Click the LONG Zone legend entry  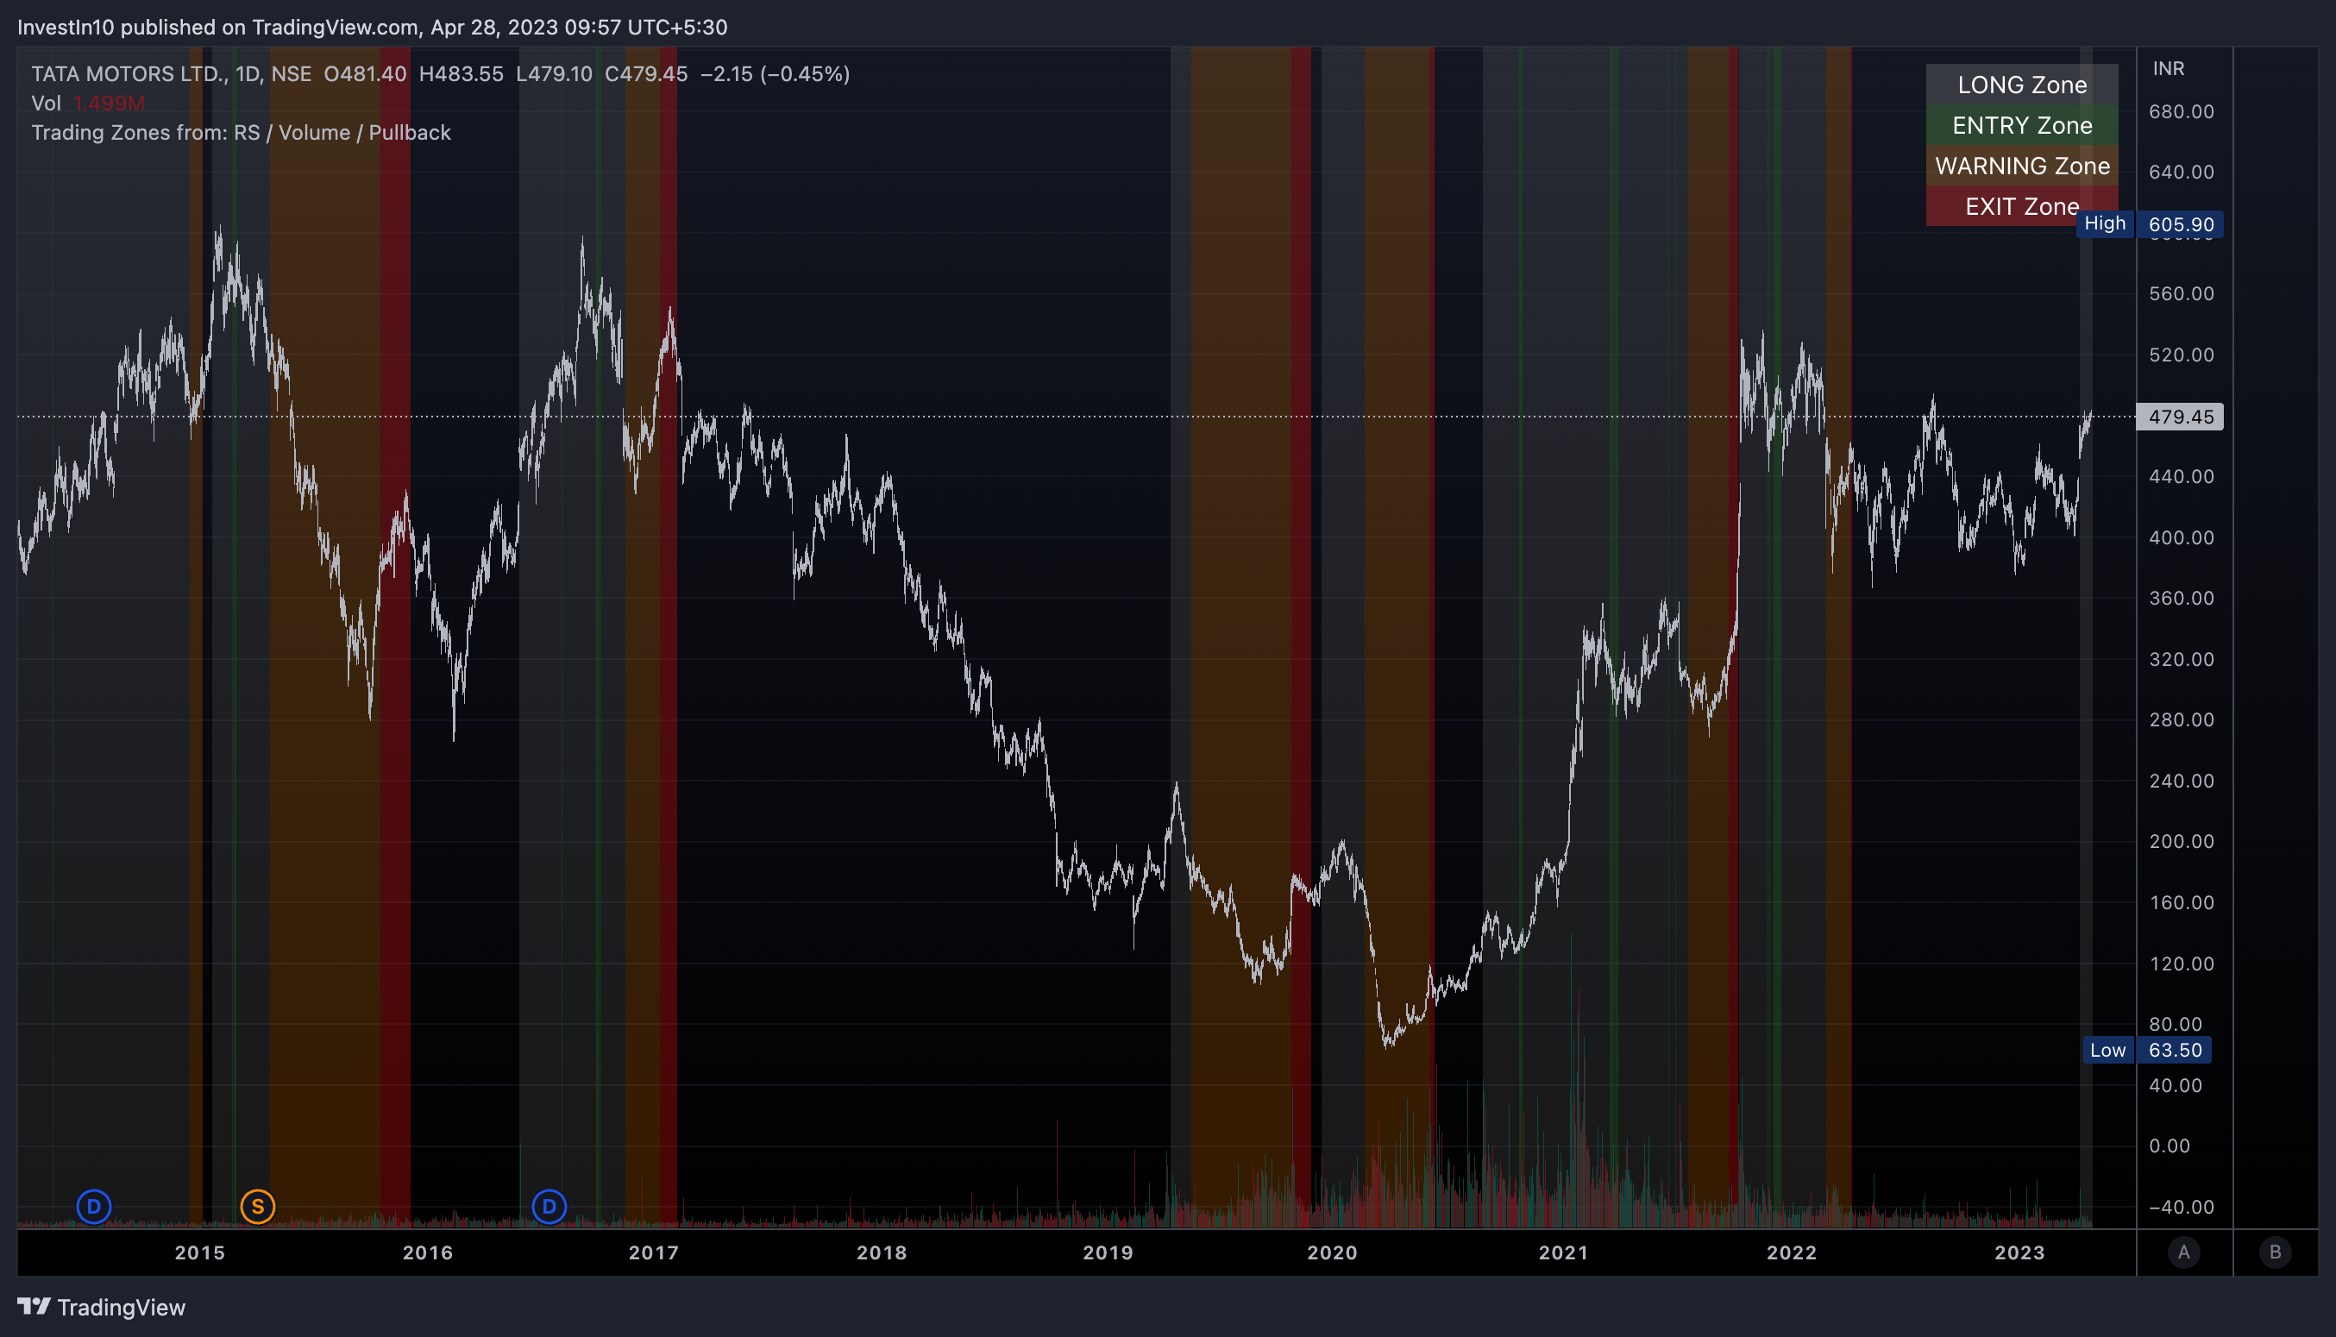(2022, 85)
